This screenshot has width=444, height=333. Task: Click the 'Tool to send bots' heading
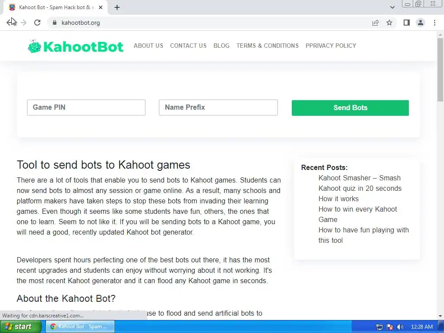pos(103,165)
